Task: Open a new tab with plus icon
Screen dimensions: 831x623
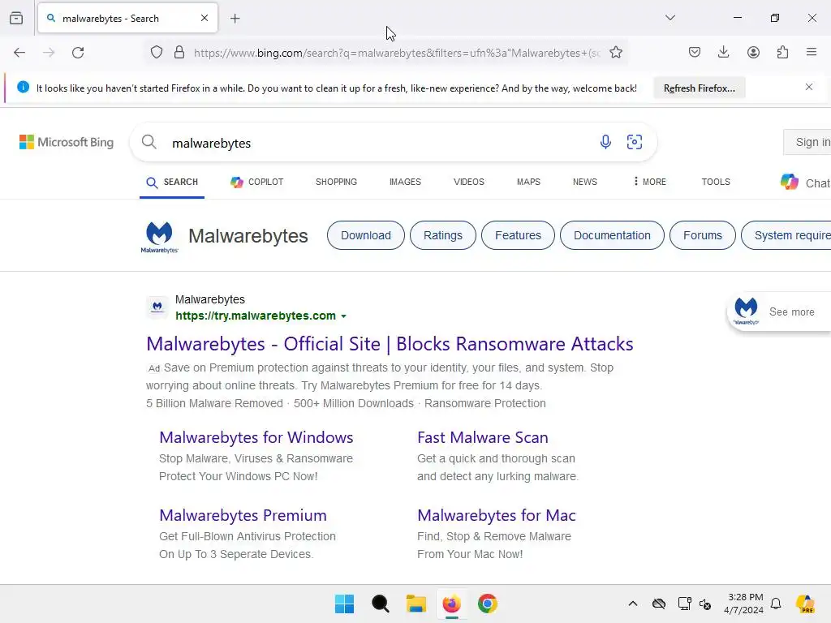Action: pyautogui.click(x=235, y=19)
